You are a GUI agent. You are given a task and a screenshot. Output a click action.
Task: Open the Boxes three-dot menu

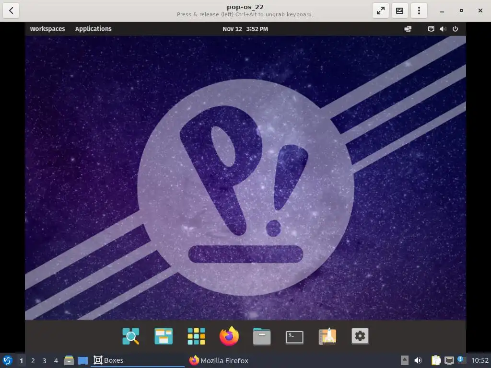[x=419, y=11]
